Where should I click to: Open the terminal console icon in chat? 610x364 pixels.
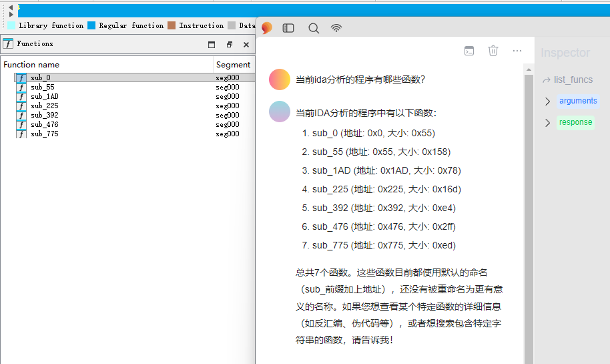[x=469, y=51]
